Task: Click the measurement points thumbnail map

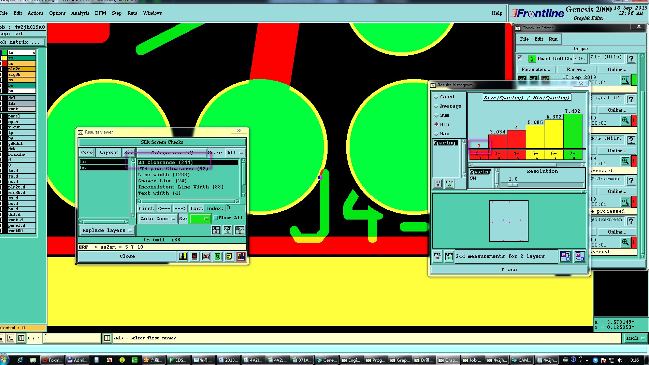Action: pos(509,221)
